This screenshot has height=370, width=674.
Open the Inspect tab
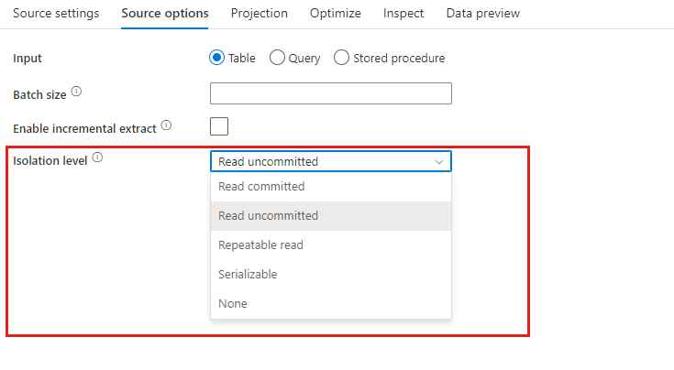[403, 14]
